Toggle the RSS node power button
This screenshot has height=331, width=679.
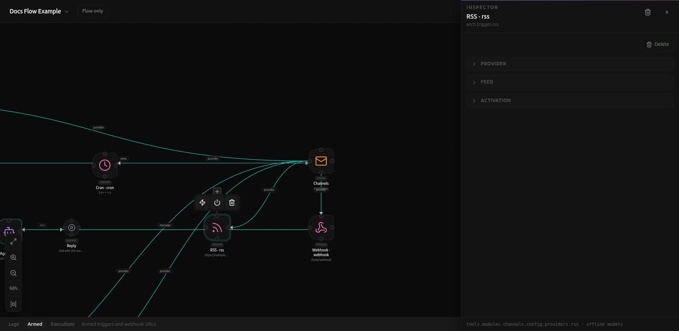(217, 202)
